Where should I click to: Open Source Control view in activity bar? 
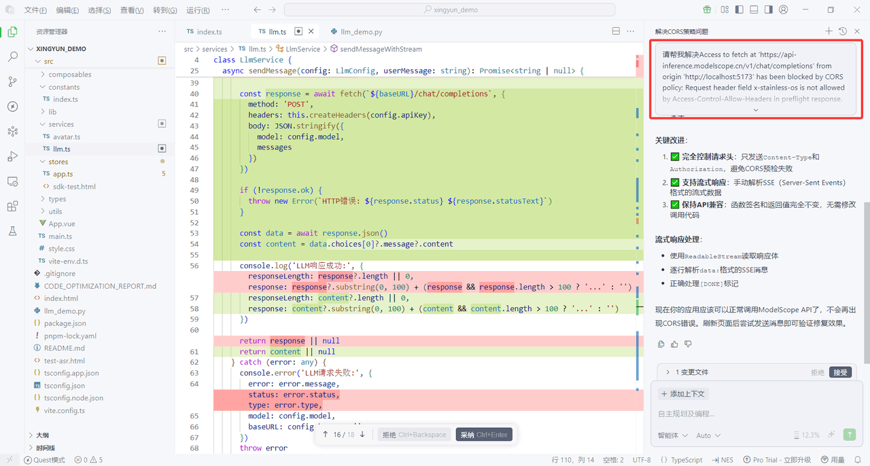coord(12,82)
